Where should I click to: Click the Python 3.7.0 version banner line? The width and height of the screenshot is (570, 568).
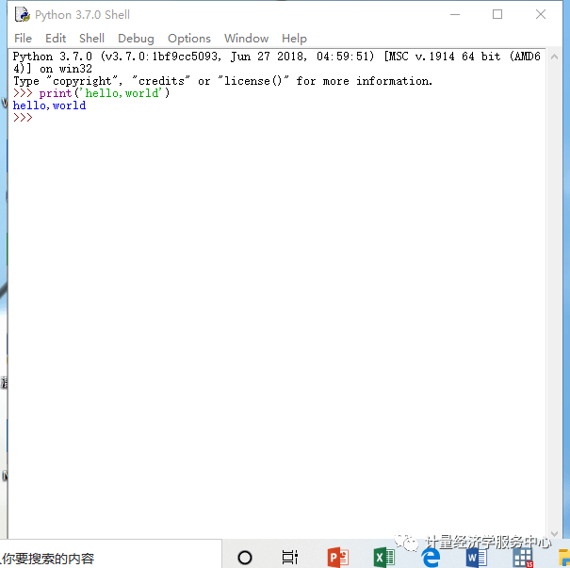point(277,57)
